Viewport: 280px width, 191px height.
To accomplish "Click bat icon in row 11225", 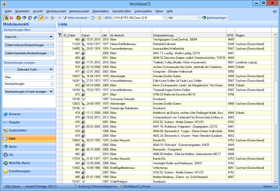I will [x=83, y=44].
